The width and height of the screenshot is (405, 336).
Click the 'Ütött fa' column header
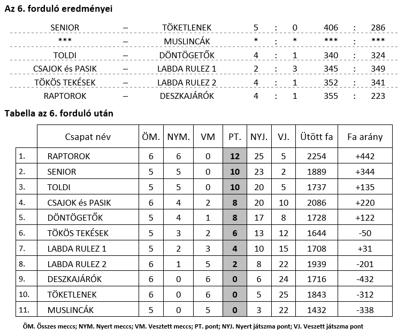(x=316, y=137)
